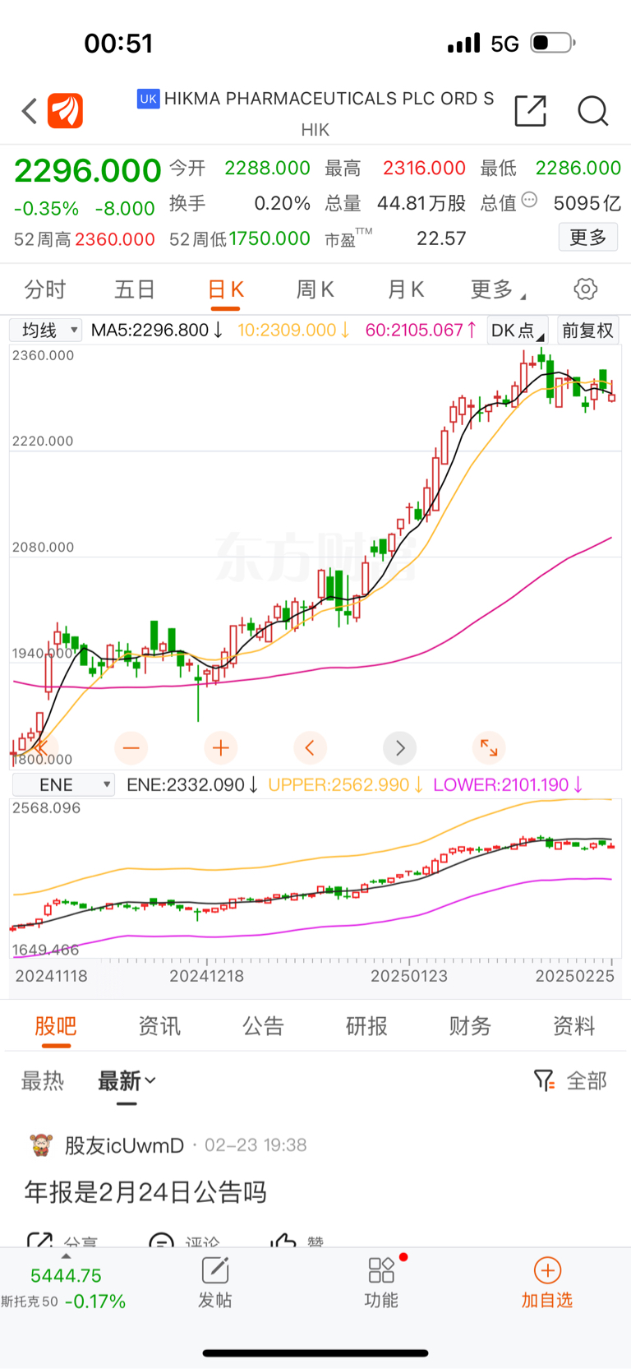
Task: Tap MA5:2296.800 value
Action: pos(157,331)
